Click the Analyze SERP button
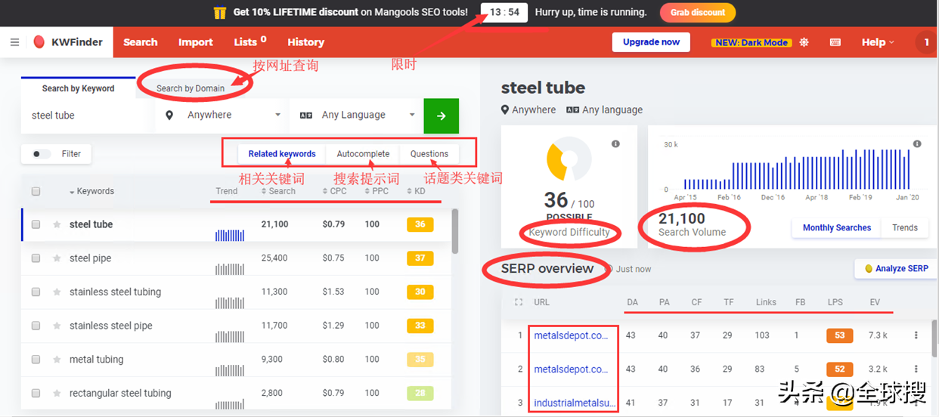 (895, 268)
